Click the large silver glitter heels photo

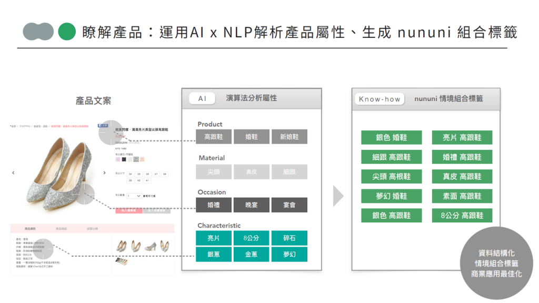pyautogui.click(x=59, y=173)
